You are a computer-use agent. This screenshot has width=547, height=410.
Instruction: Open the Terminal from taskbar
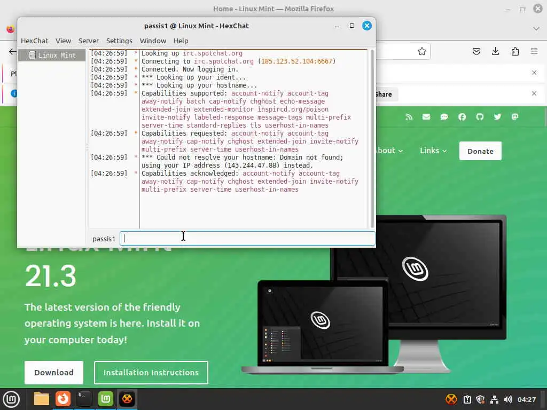84,399
